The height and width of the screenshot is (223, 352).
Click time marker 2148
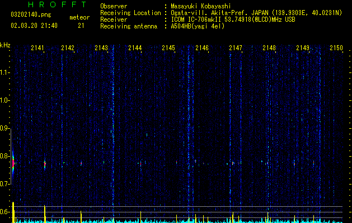click(x=269, y=47)
